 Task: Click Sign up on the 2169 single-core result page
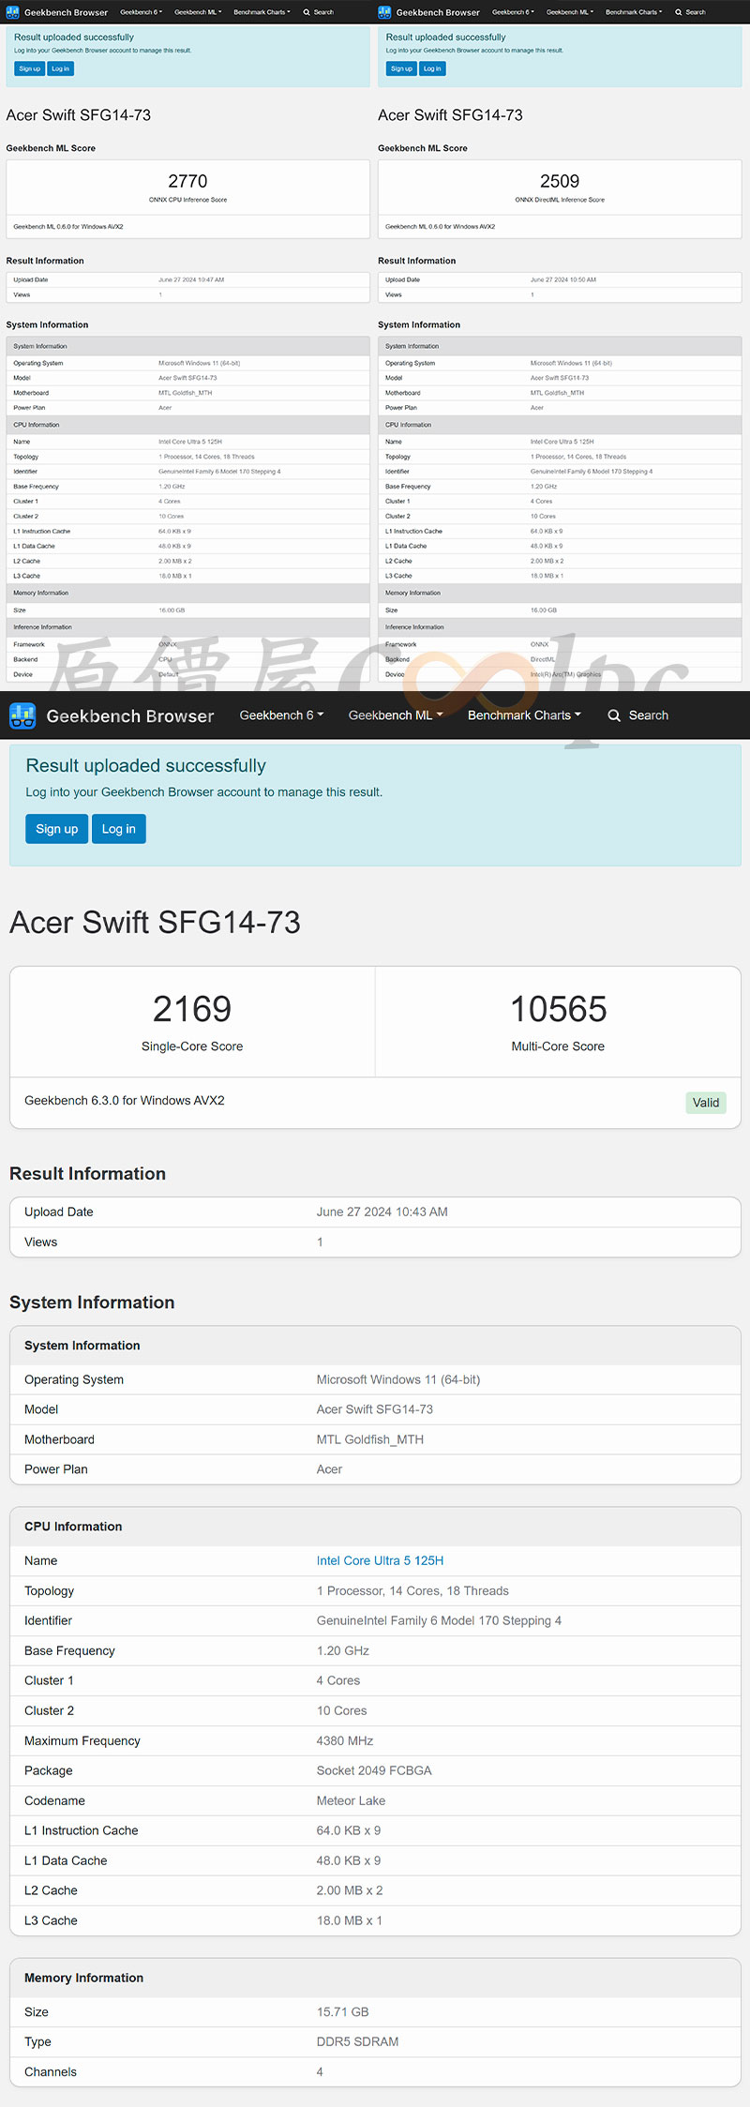[x=57, y=829]
